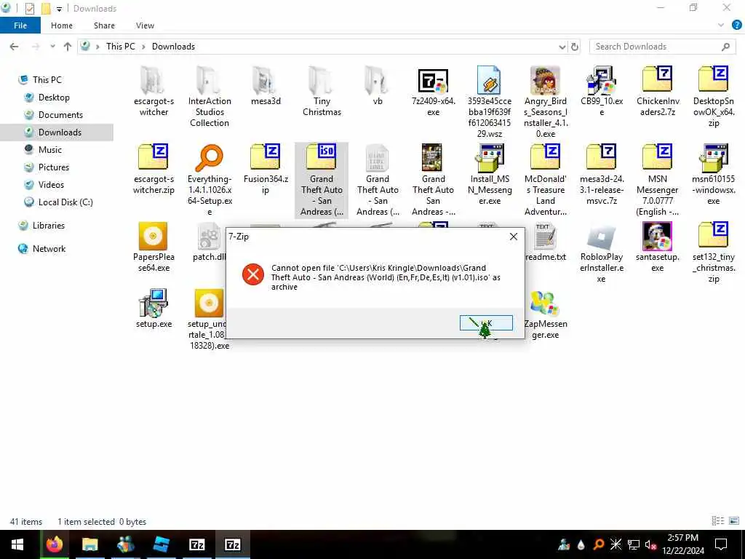This screenshot has height=559, width=745.
Task: Open File Explorer from the taskbar
Action: 89,544
